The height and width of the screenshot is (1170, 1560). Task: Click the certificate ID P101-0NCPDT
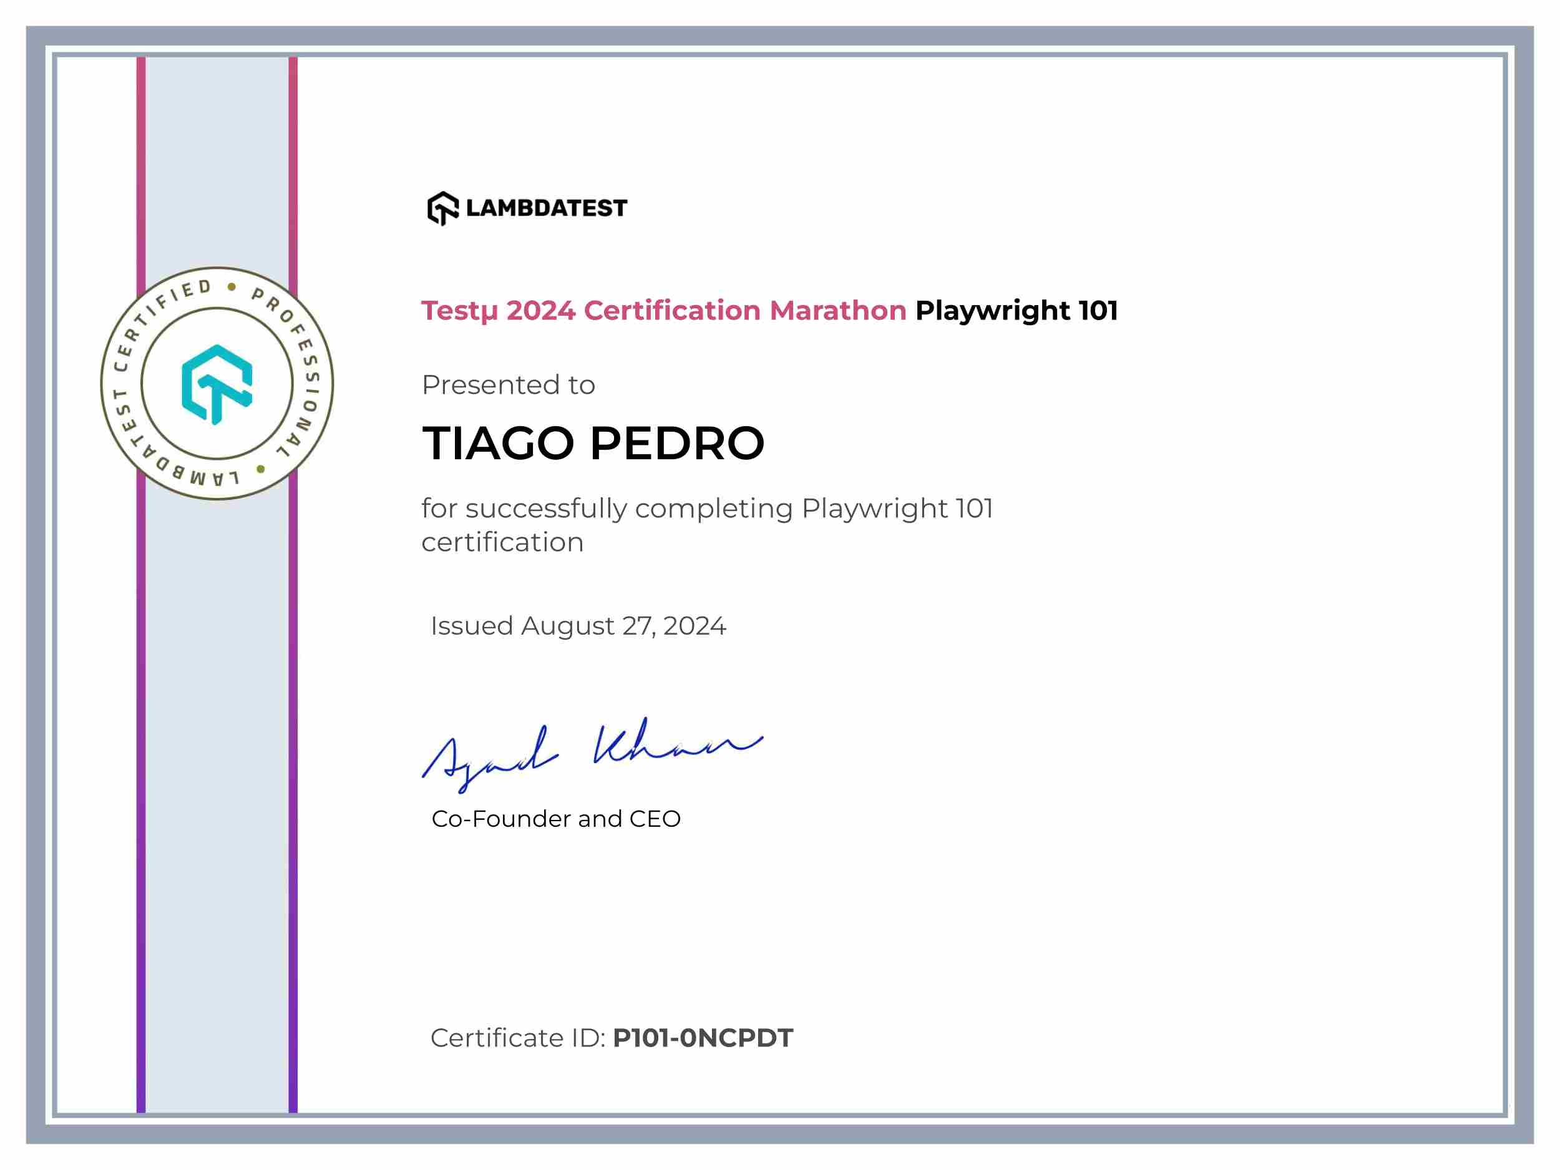pyautogui.click(x=703, y=1038)
